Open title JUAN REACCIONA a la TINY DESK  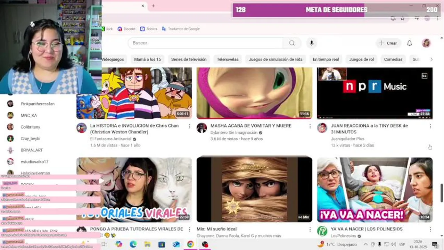tap(369, 129)
